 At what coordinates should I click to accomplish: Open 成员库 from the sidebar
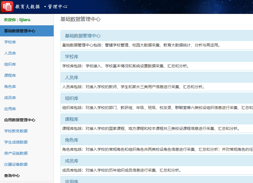[10, 98]
